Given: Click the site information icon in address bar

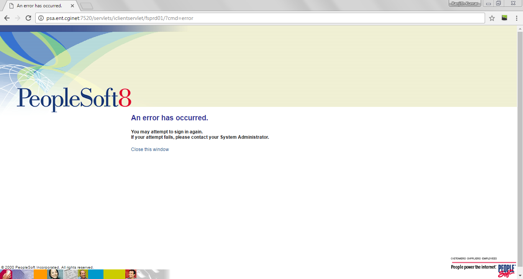Looking at the screenshot, I should click(x=41, y=18).
